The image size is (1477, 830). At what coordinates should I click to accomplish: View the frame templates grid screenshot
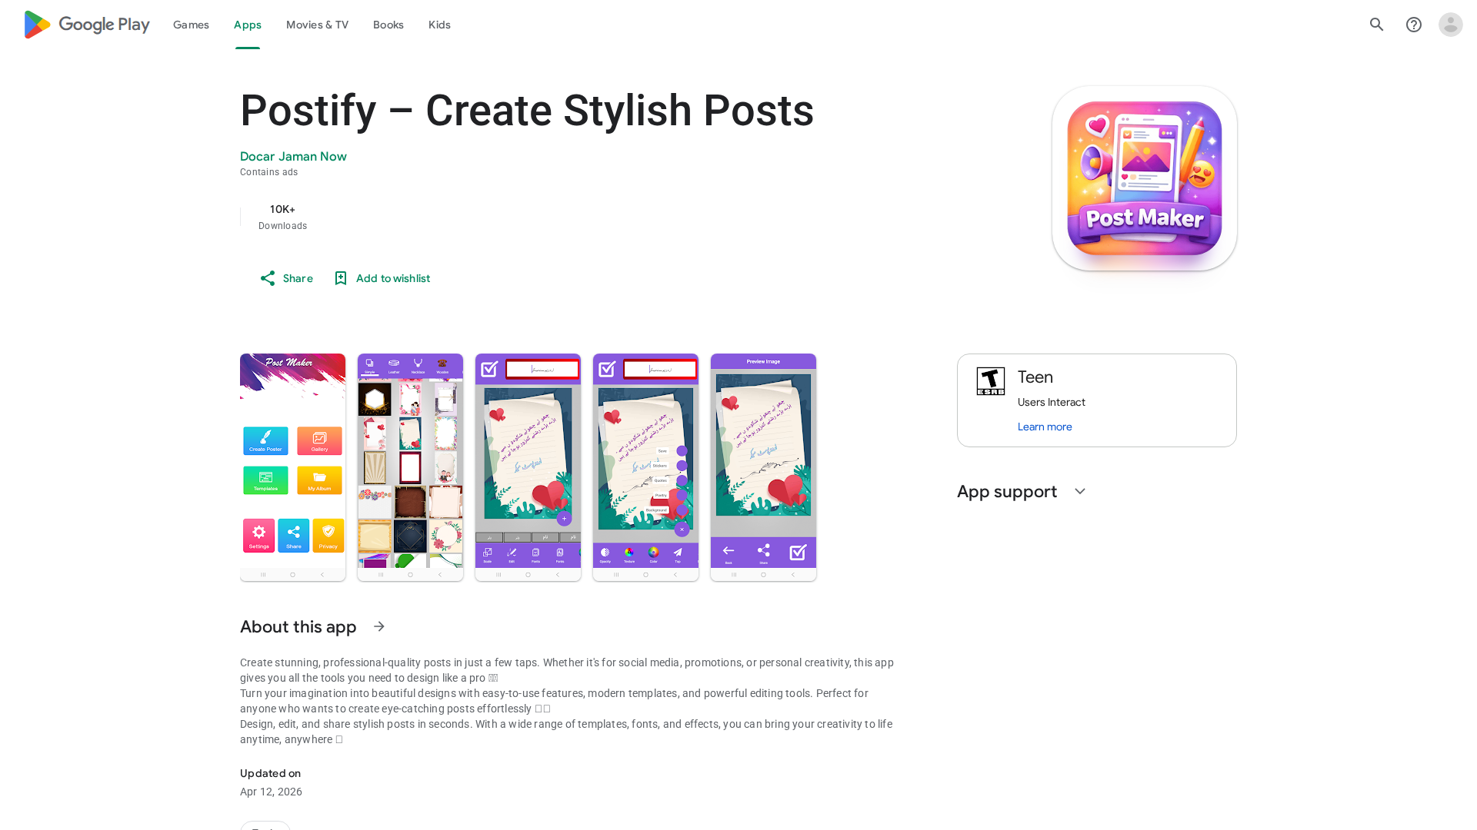410,467
